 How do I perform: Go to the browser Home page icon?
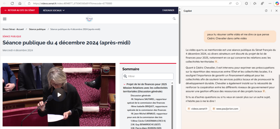20,3
